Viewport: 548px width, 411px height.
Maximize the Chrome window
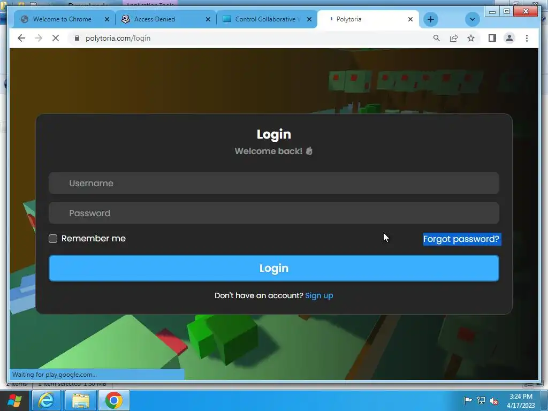click(x=507, y=12)
